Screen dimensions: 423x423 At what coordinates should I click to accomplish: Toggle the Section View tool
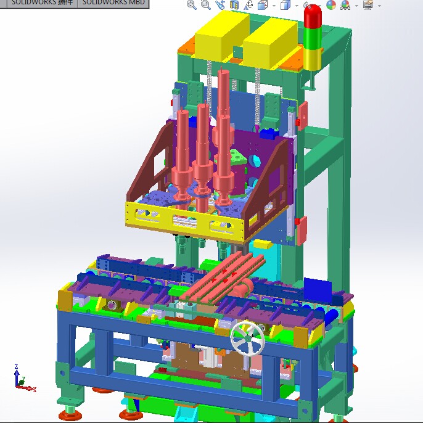coord(234,4)
